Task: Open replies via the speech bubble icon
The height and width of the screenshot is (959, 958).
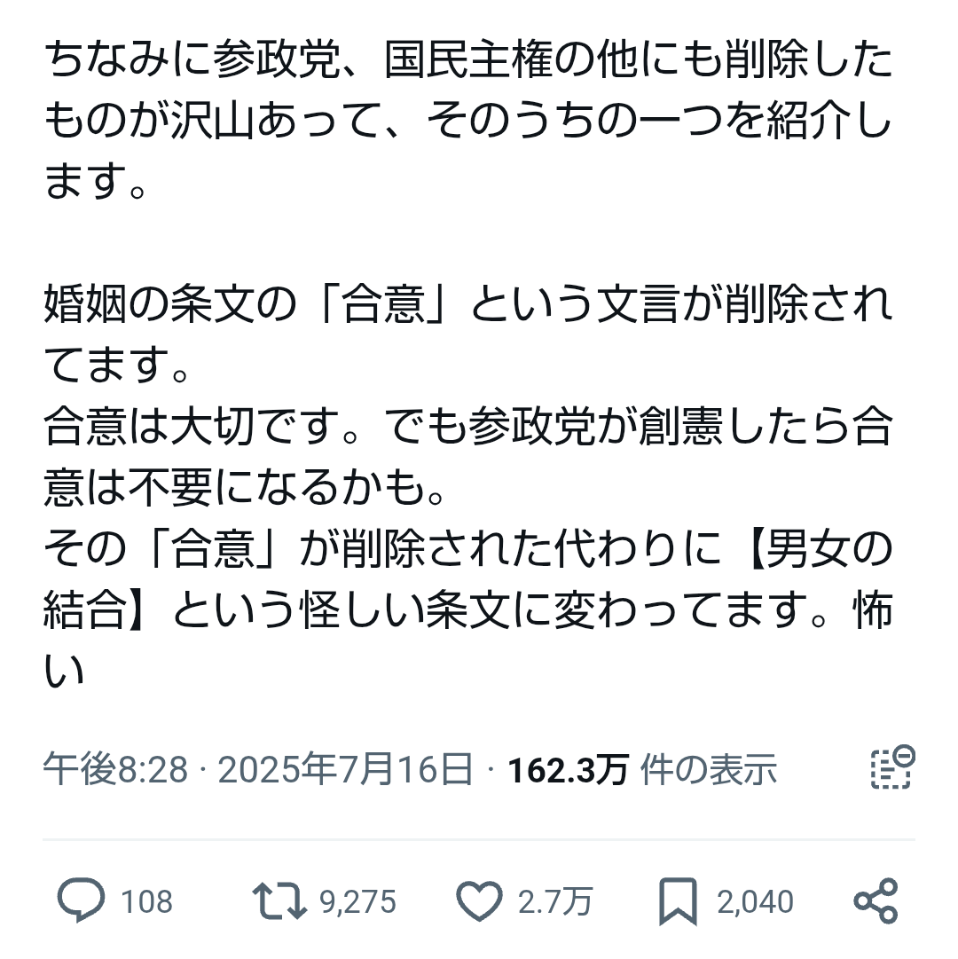Action: click(81, 900)
